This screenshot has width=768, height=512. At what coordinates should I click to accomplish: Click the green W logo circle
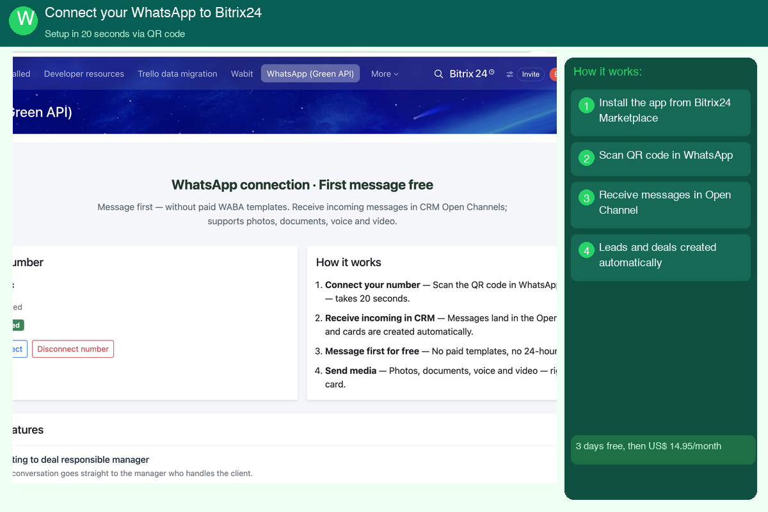click(x=24, y=20)
